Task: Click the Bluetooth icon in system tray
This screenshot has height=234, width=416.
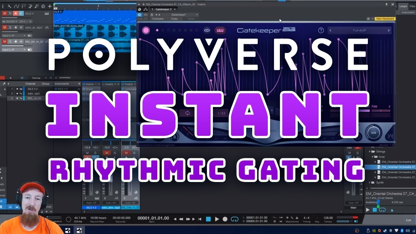Action: pos(402,230)
